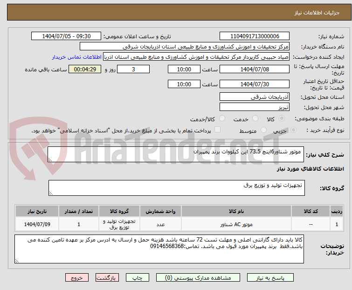Click the واحد شمارش column header
This screenshot has height=290, width=352.
(x=160, y=211)
